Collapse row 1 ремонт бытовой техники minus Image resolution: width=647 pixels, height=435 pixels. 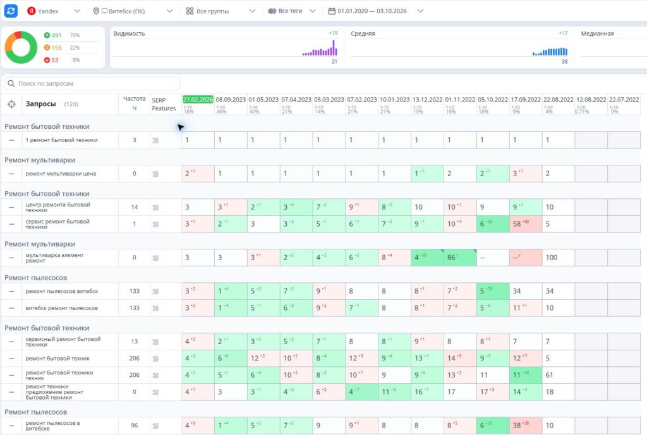tap(11, 140)
